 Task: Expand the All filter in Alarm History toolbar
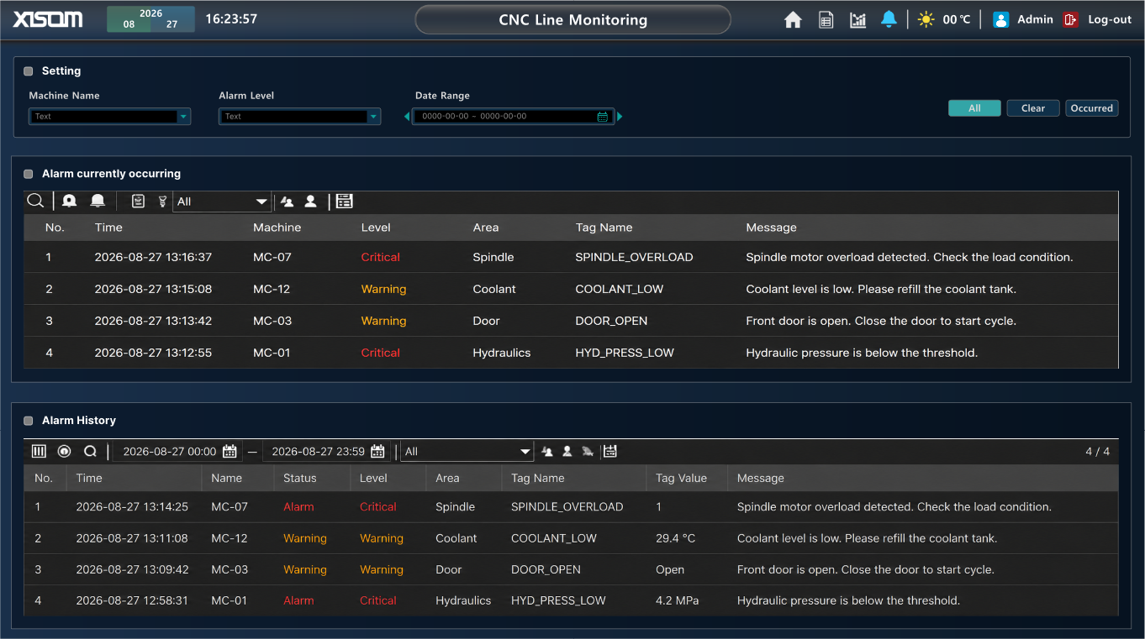click(467, 452)
